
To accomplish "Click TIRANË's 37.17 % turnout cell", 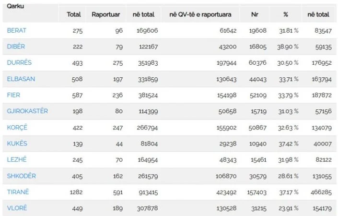I will [289, 192].
